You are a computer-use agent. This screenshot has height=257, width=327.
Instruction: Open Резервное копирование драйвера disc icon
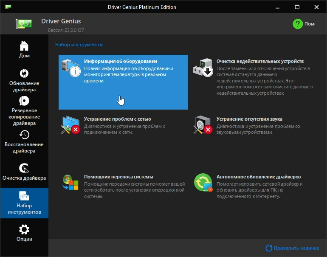[x=24, y=101]
